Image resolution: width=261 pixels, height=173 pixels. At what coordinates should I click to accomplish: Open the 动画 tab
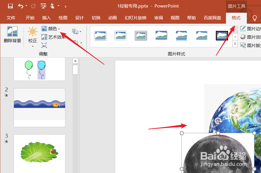pyautogui.click(x=113, y=18)
